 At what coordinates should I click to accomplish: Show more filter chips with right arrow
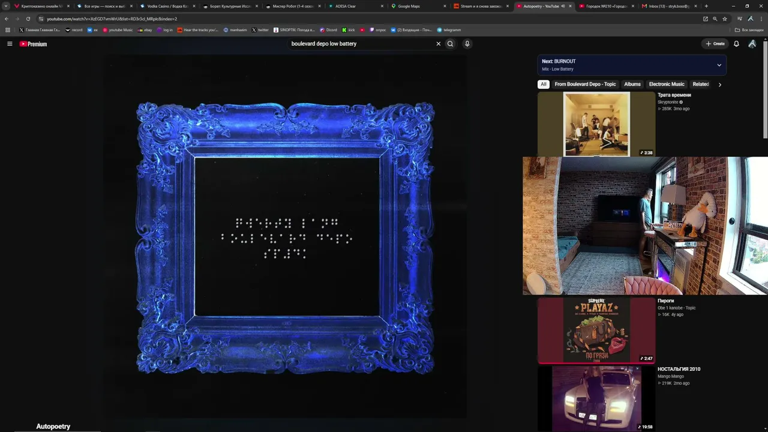719,85
